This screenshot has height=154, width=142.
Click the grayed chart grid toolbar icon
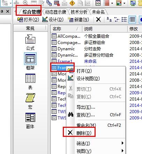pyautogui.click(x=88, y=3)
